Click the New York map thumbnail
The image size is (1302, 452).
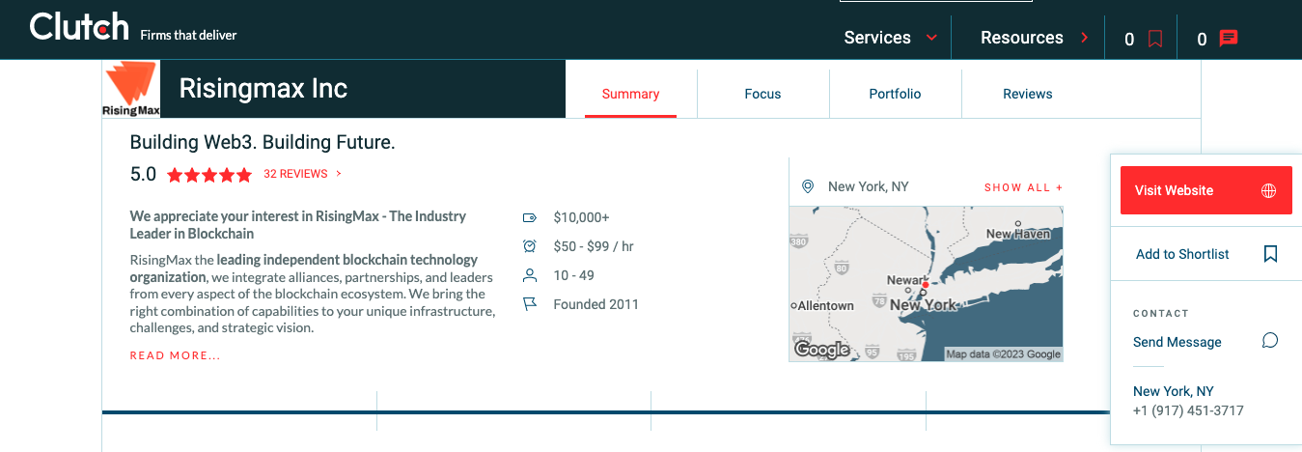[x=926, y=284]
